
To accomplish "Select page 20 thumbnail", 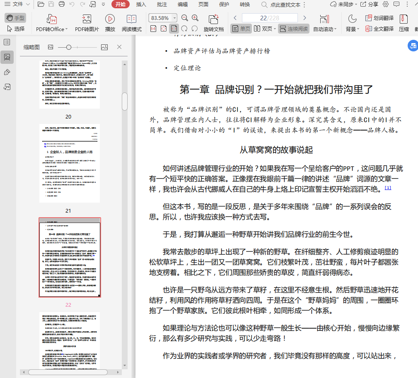I will [70, 85].
